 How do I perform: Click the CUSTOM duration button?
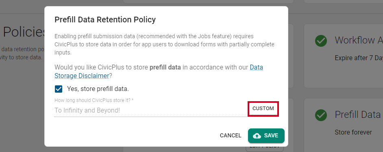coord(263,109)
